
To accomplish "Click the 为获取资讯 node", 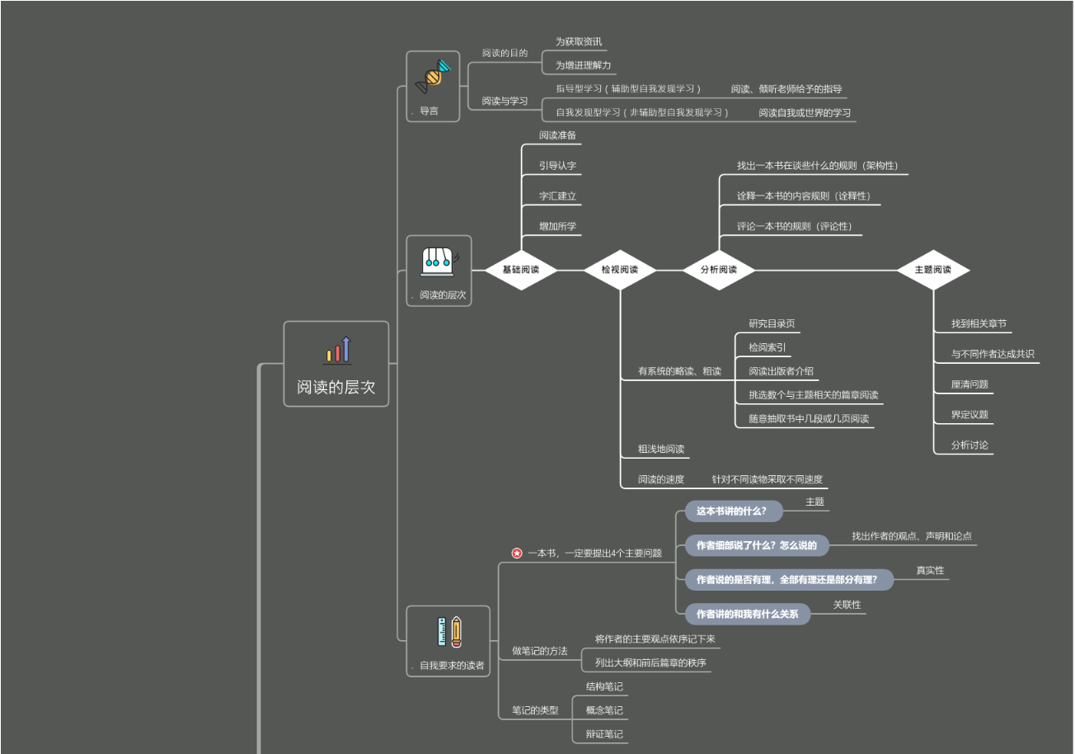I will click(x=578, y=41).
